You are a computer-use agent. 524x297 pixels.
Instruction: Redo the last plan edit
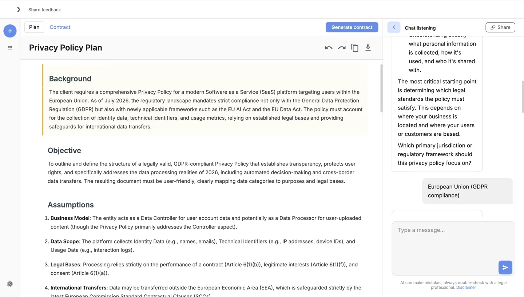pyautogui.click(x=342, y=48)
